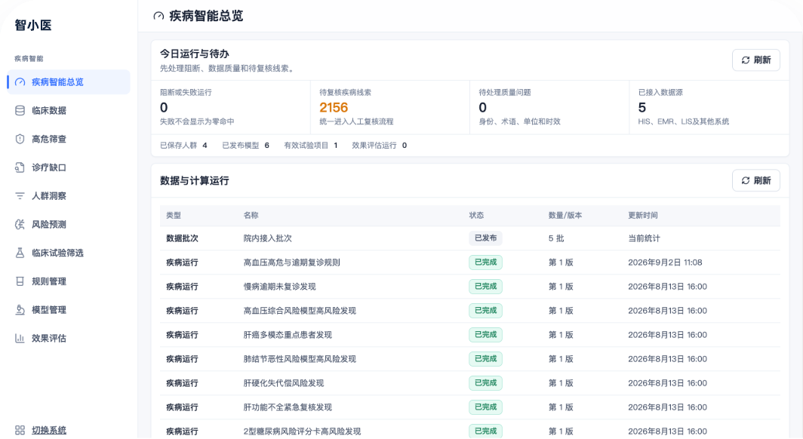Select 诊疗缺口 from the sidebar
Image resolution: width=803 pixels, height=439 pixels.
point(69,167)
